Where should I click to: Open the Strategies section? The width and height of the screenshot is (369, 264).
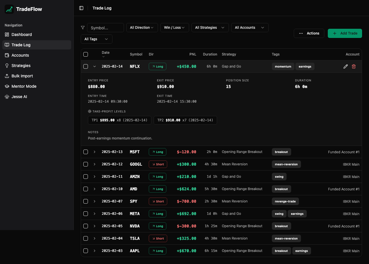(21, 65)
